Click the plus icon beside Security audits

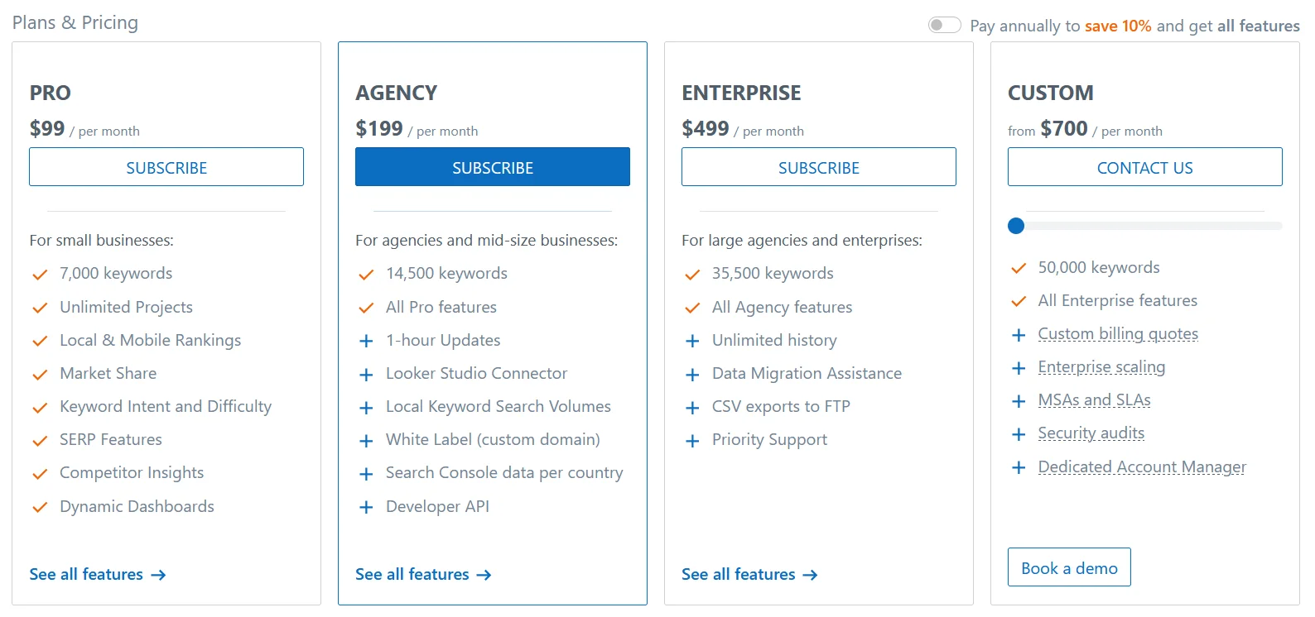(x=1019, y=434)
